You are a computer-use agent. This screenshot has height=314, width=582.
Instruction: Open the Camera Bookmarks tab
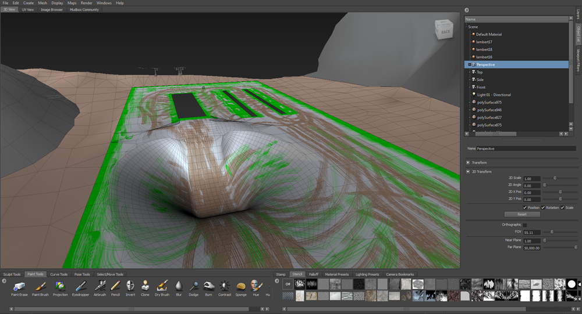(400, 275)
